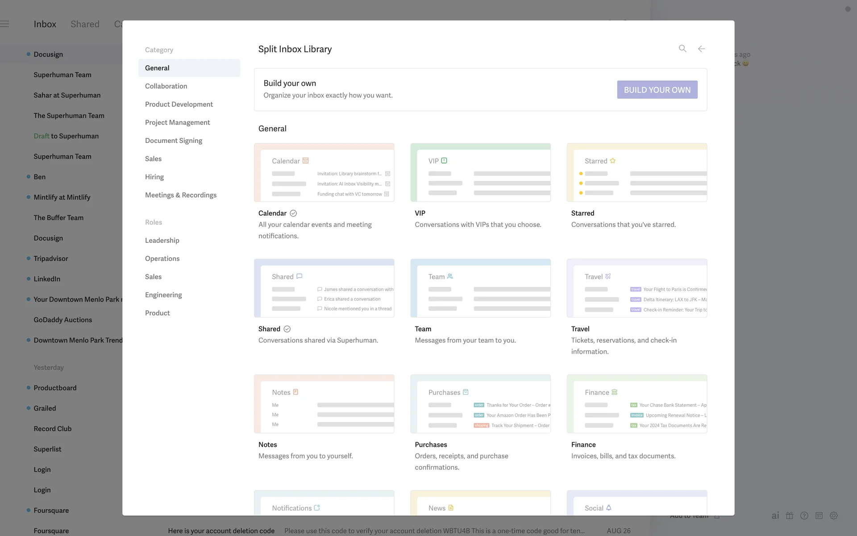The image size is (857, 536).
Task: Select the Collaboration category
Action: coord(166,86)
